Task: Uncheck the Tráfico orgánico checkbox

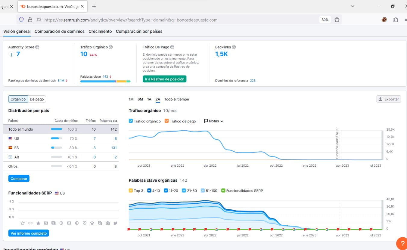Action: pyautogui.click(x=131, y=121)
